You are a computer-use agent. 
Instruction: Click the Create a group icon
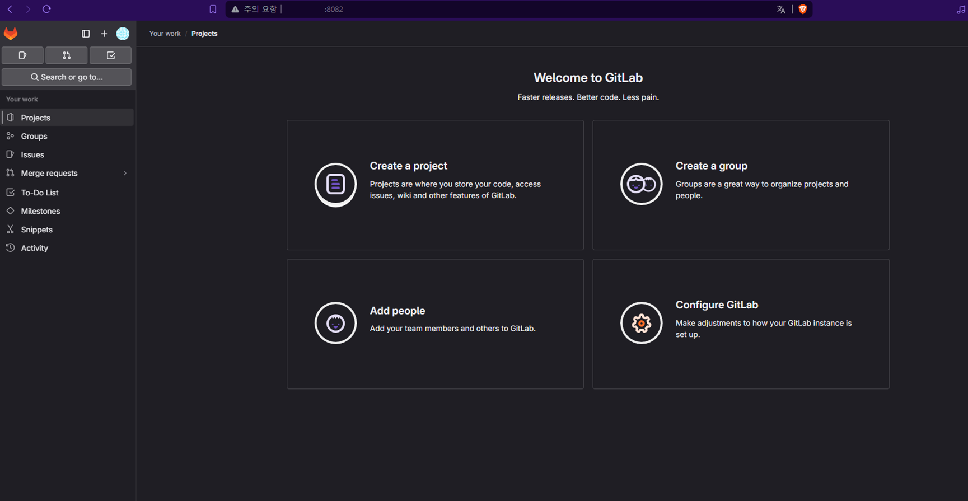[x=641, y=184]
